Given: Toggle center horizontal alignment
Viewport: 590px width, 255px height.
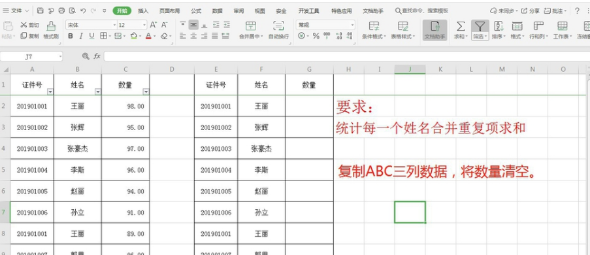Looking at the screenshot, I should pyautogui.click(x=193, y=36).
